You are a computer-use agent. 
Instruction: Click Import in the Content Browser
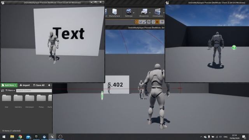[x=25, y=85]
